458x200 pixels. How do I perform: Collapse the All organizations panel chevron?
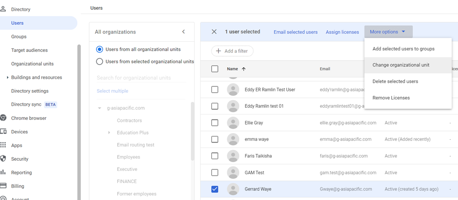[183, 32]
